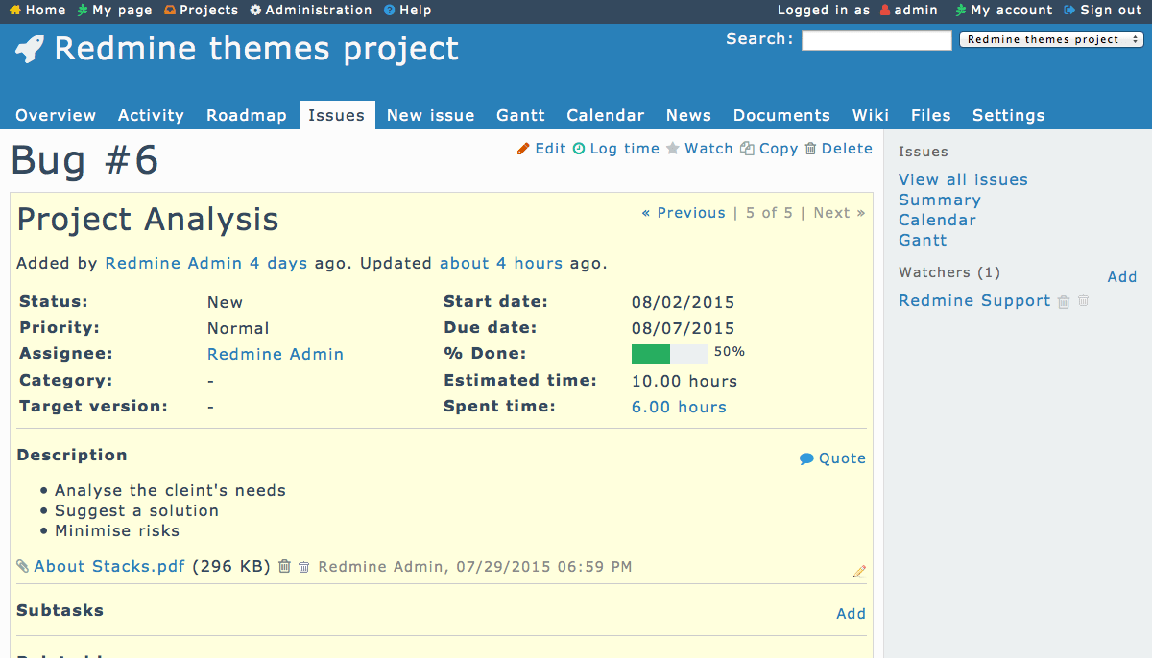Delete the About Stacks.pdf attachment
Screen dimensions: 1152x658
(x=284, y=567)
